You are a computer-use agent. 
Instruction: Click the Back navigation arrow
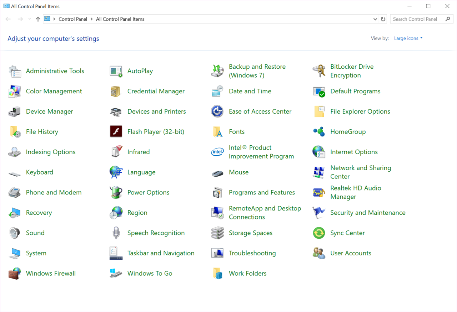[x=8, y=19]
